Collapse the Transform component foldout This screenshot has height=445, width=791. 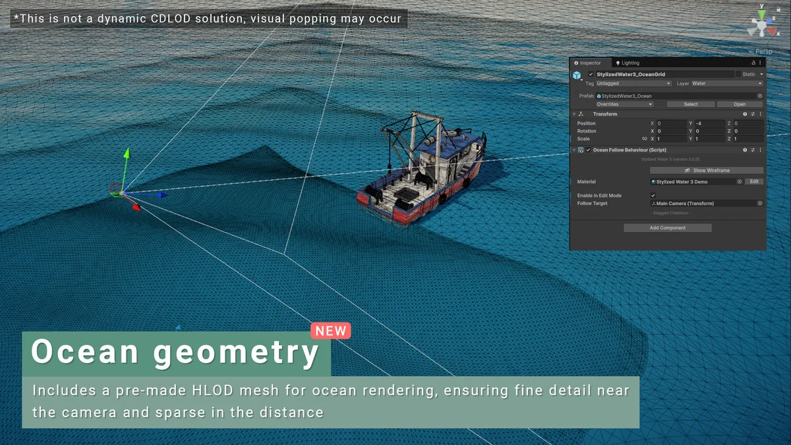(x=574, y=114)
